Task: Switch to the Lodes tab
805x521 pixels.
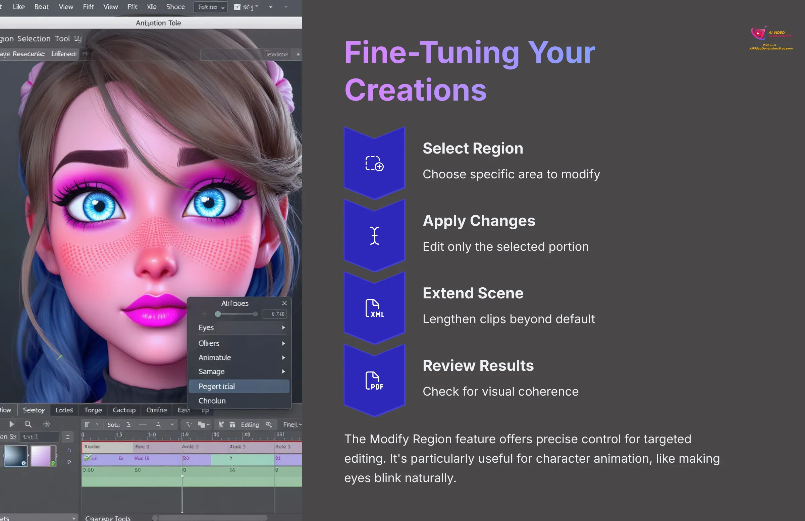Action: tap(64, 410)
